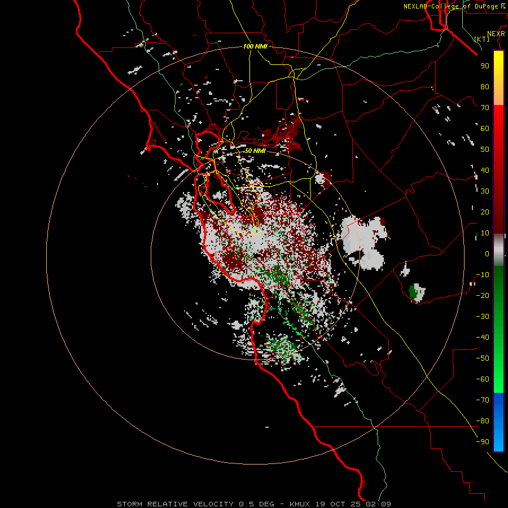The width and height of the screenshot is (508, 508).
Task: Click the "50 NMI" range ring label
Action: pyautogui.click(x=255, y=151)
